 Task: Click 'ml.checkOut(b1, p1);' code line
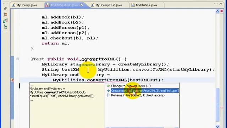coord(70,38)
